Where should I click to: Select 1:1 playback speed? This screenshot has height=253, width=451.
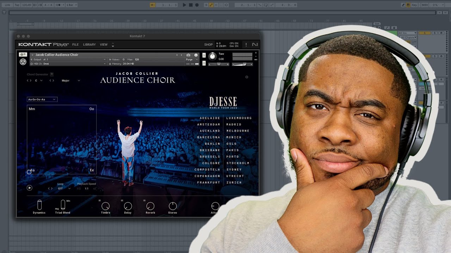[x=87, y=189]
